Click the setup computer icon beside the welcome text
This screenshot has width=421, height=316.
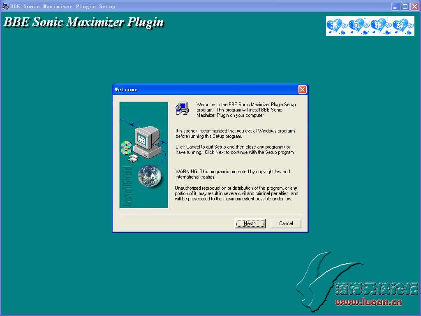coord(182,109)
